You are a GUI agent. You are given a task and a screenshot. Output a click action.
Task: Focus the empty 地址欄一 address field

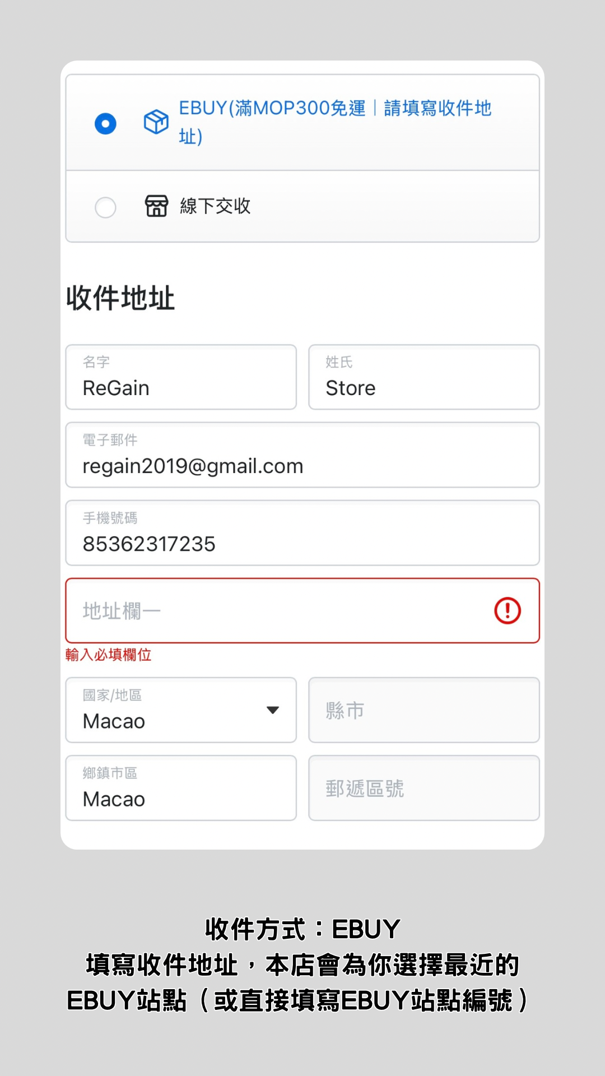click(x=302, y=610)
